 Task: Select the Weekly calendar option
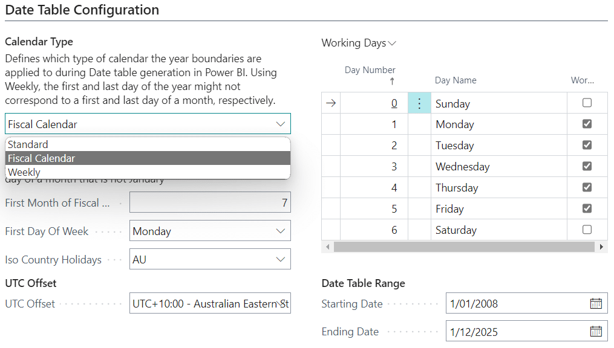pyautogui.click(x=148, y=172)
